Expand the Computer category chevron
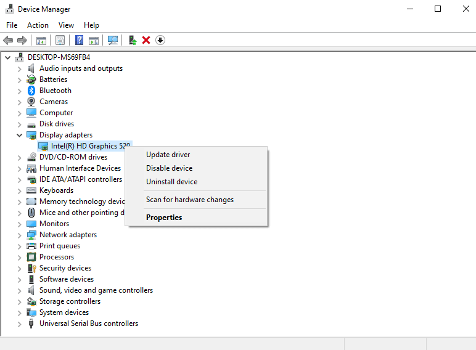 pyautogui.click(x=20, y=113)
